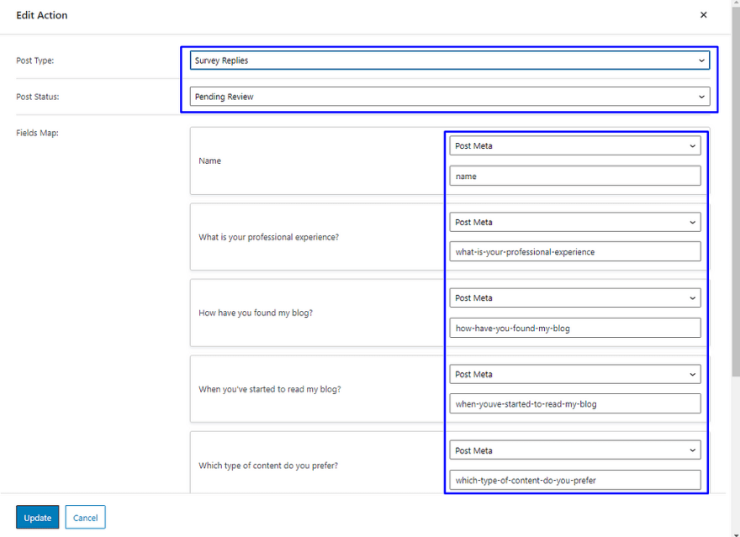This screenshot has height=537, width=740.
Task: Open Post Meta dropdown for content preference question
Action: (x=575, y=450)
